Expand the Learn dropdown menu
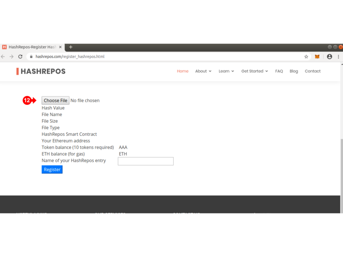 226,71
